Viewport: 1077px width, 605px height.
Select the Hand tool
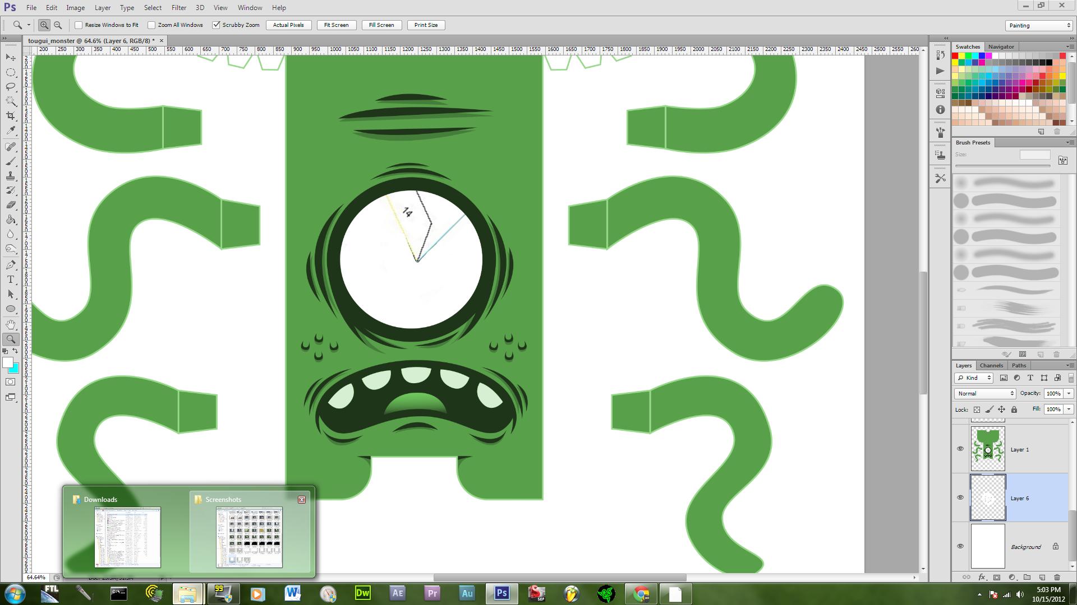11,324
